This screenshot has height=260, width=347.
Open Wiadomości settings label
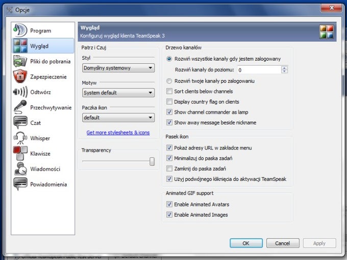tap(45, 169)
